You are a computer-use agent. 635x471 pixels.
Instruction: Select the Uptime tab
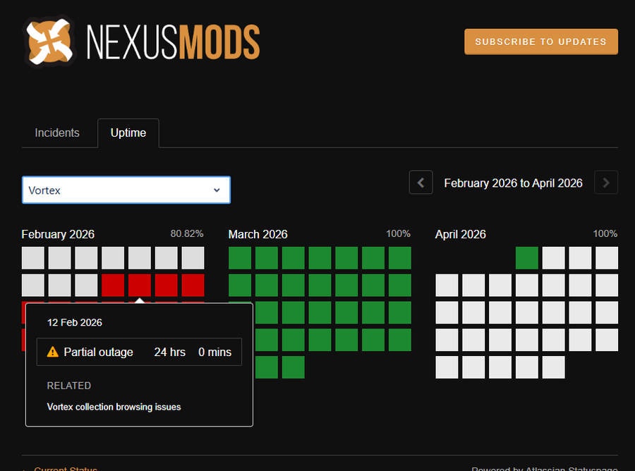128,133
